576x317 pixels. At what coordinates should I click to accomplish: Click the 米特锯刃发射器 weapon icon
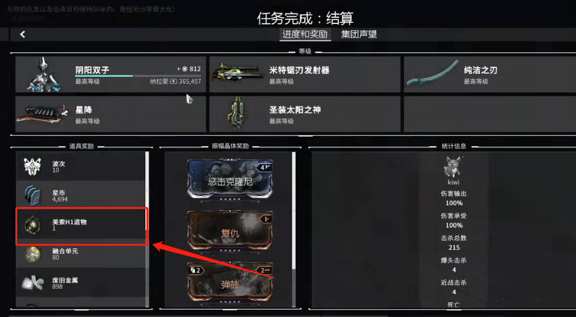(238, 73)
